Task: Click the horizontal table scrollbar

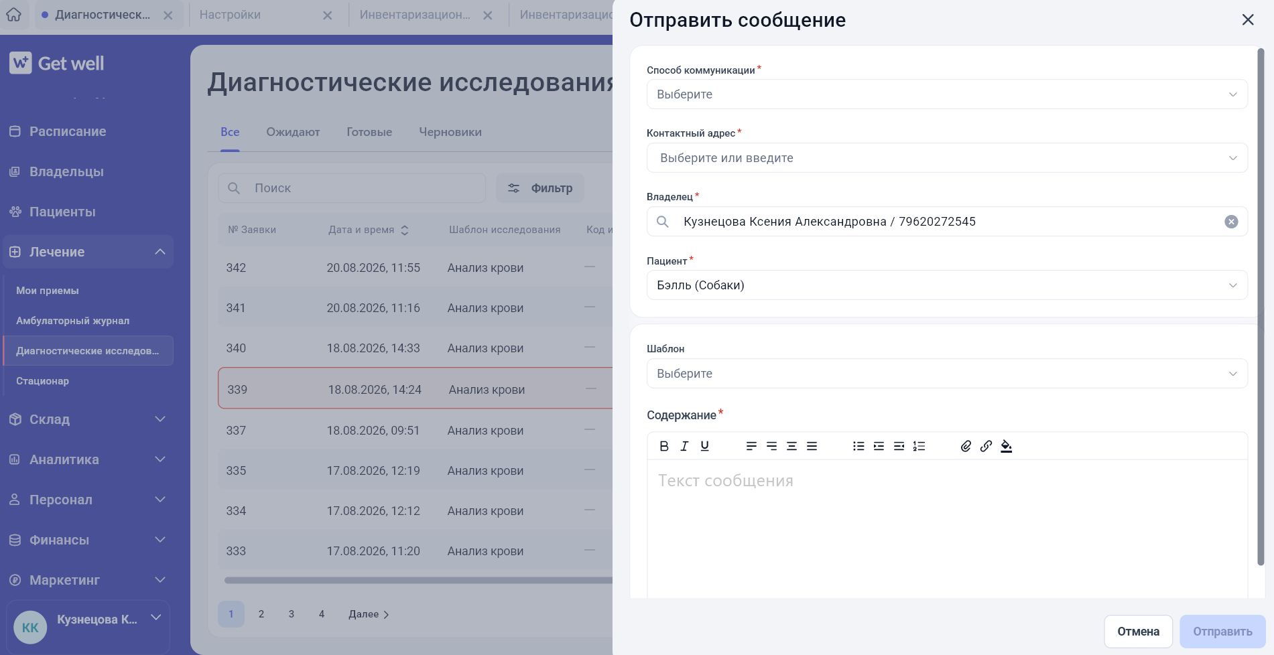Action: pos(419,581)
